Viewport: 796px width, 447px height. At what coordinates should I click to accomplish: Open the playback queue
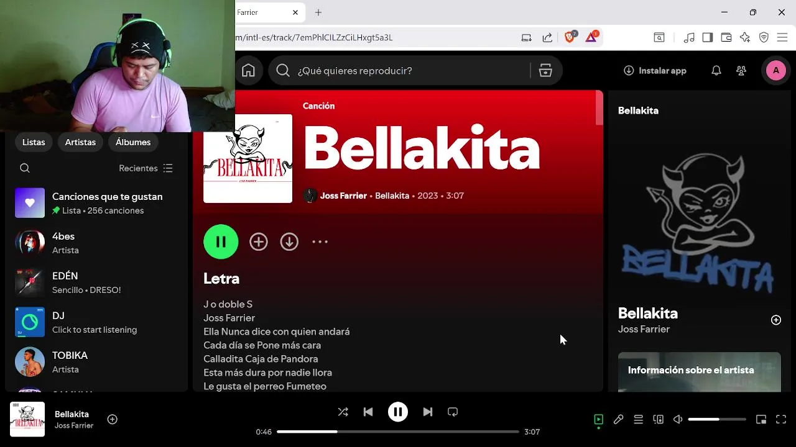[638, 420]
